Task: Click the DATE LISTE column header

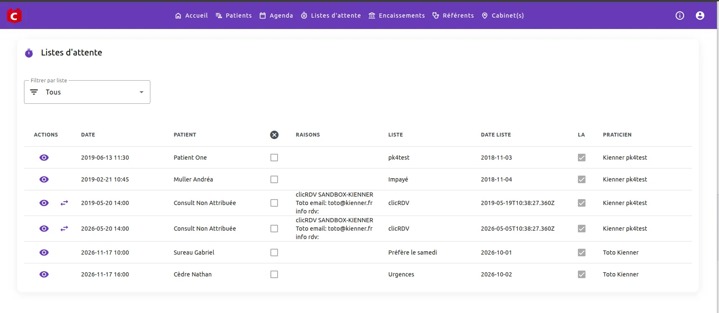Action: pos(496,135)
